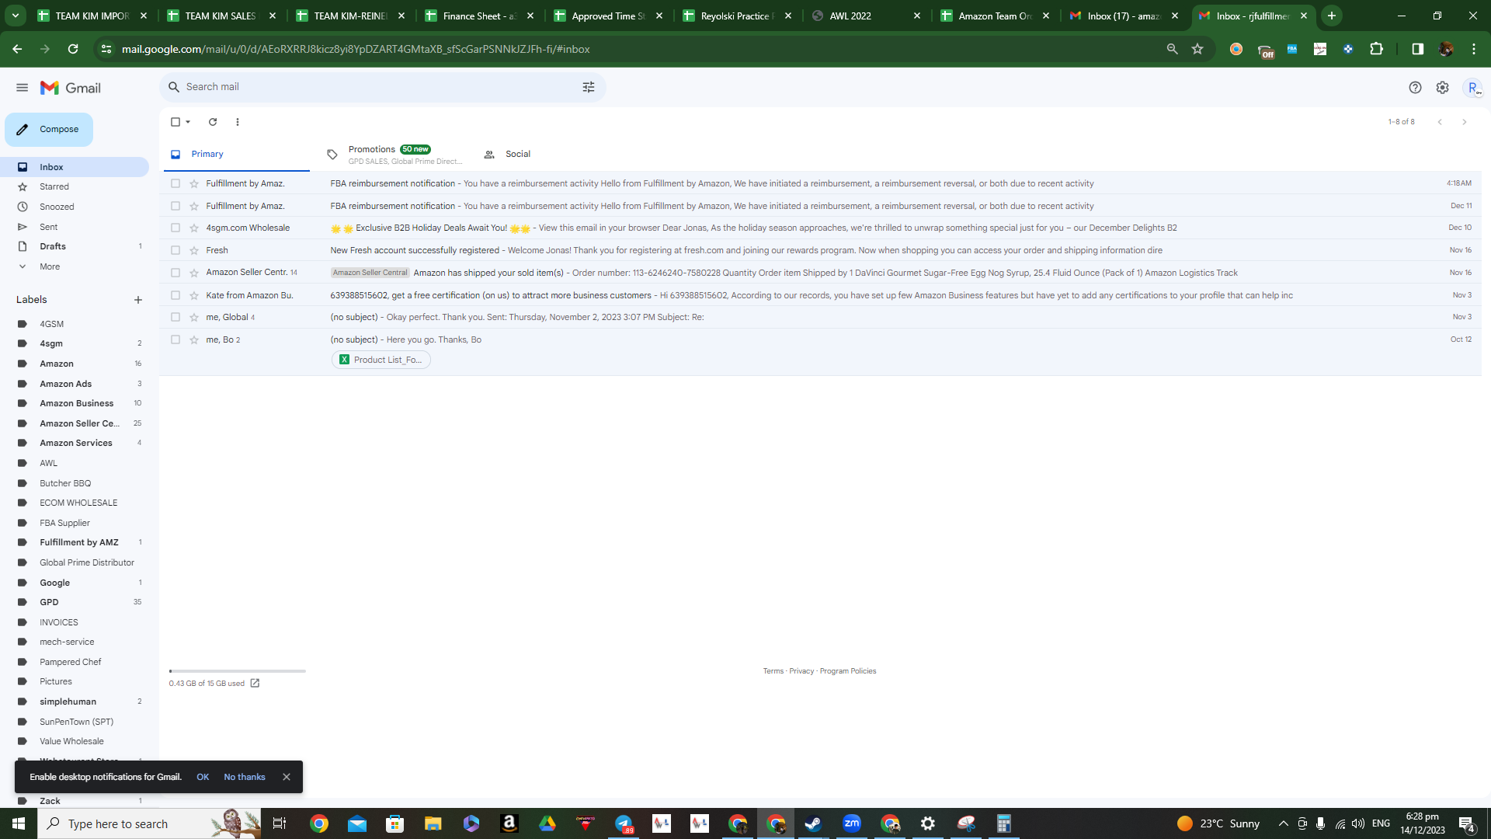The height and width of the screenshot is (839, 1491).
Task: Click OK to enable desktop notifications
Action: click(x=203, y=777)
